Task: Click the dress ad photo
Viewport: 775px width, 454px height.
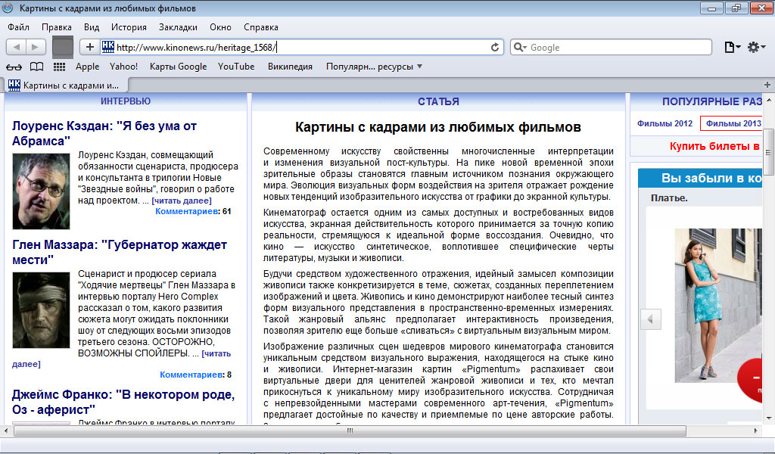Action: [x=718, y=305]
